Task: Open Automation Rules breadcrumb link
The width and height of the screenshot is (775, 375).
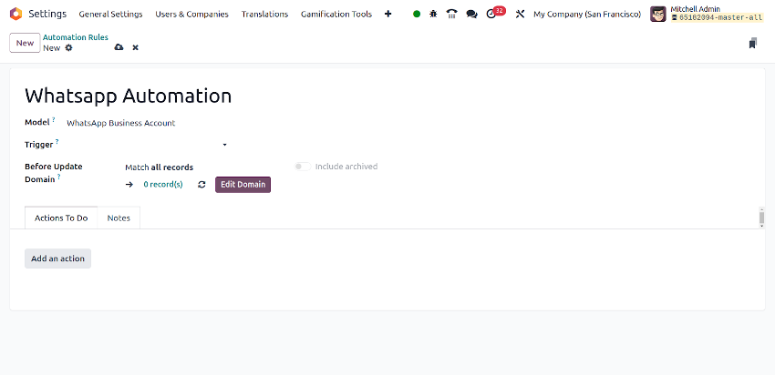Action: point(76,37)
